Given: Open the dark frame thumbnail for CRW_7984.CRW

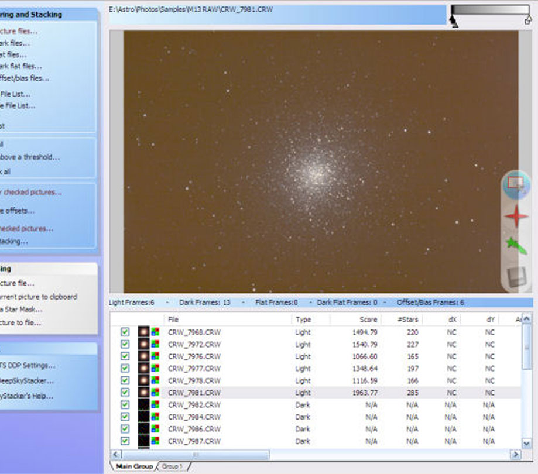Looking at the screenshot, I should click(x=143, y=417).
